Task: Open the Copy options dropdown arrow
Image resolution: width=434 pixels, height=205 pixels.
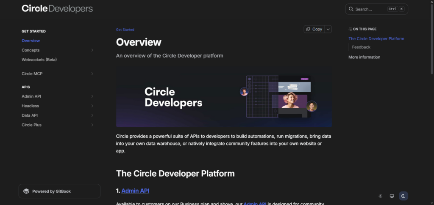Action: (x=328, y=29)
